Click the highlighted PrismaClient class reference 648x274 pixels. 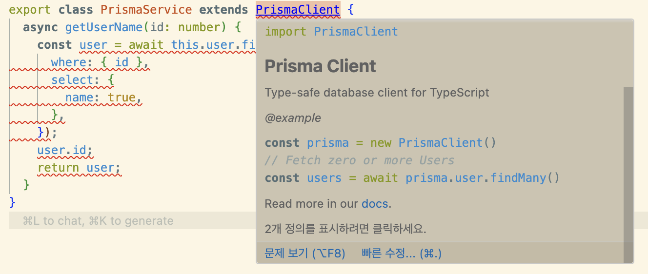pos(298,9)
